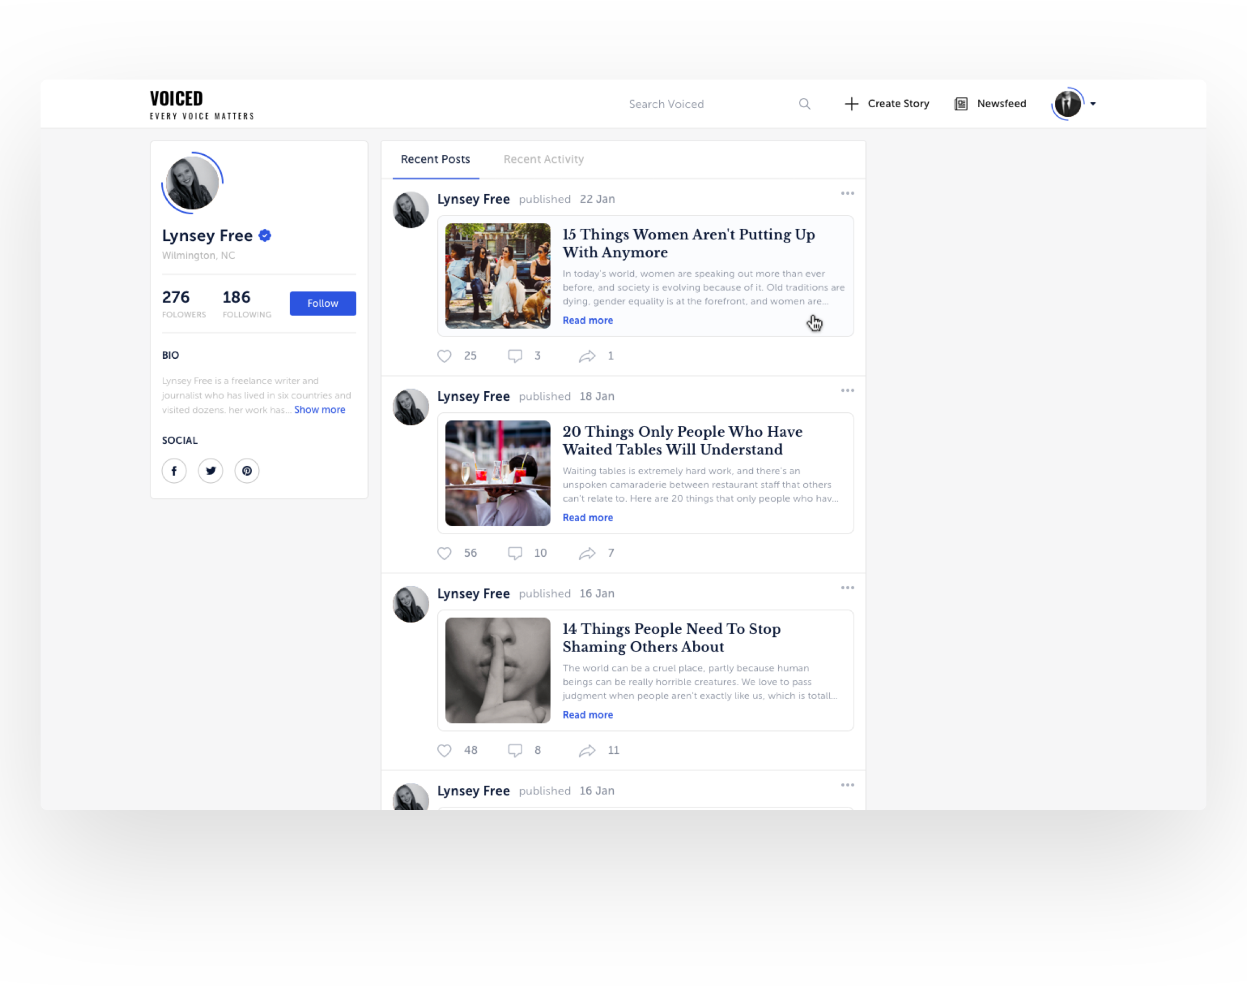
Task: Click Show more in the bio
Action: 319,410
